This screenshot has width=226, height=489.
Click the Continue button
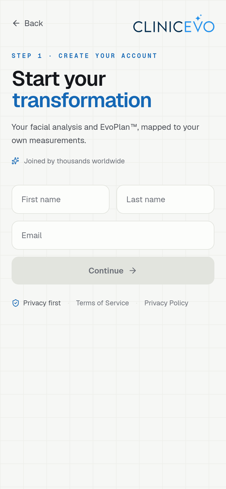[113, 271]
